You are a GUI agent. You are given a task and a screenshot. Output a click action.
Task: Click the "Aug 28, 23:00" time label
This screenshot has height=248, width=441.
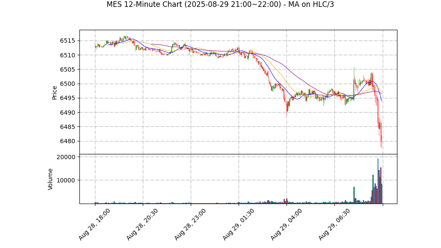click(190, 224)
